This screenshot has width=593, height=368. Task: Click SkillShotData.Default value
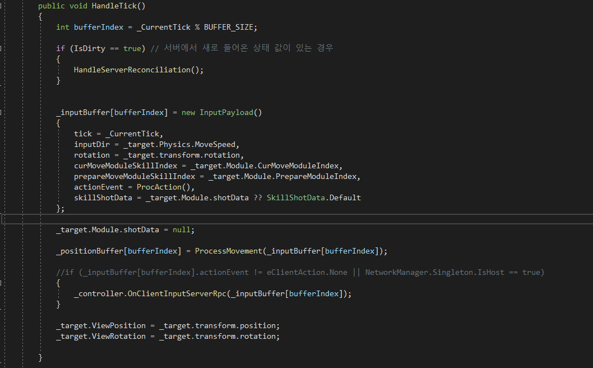point(314,197)
